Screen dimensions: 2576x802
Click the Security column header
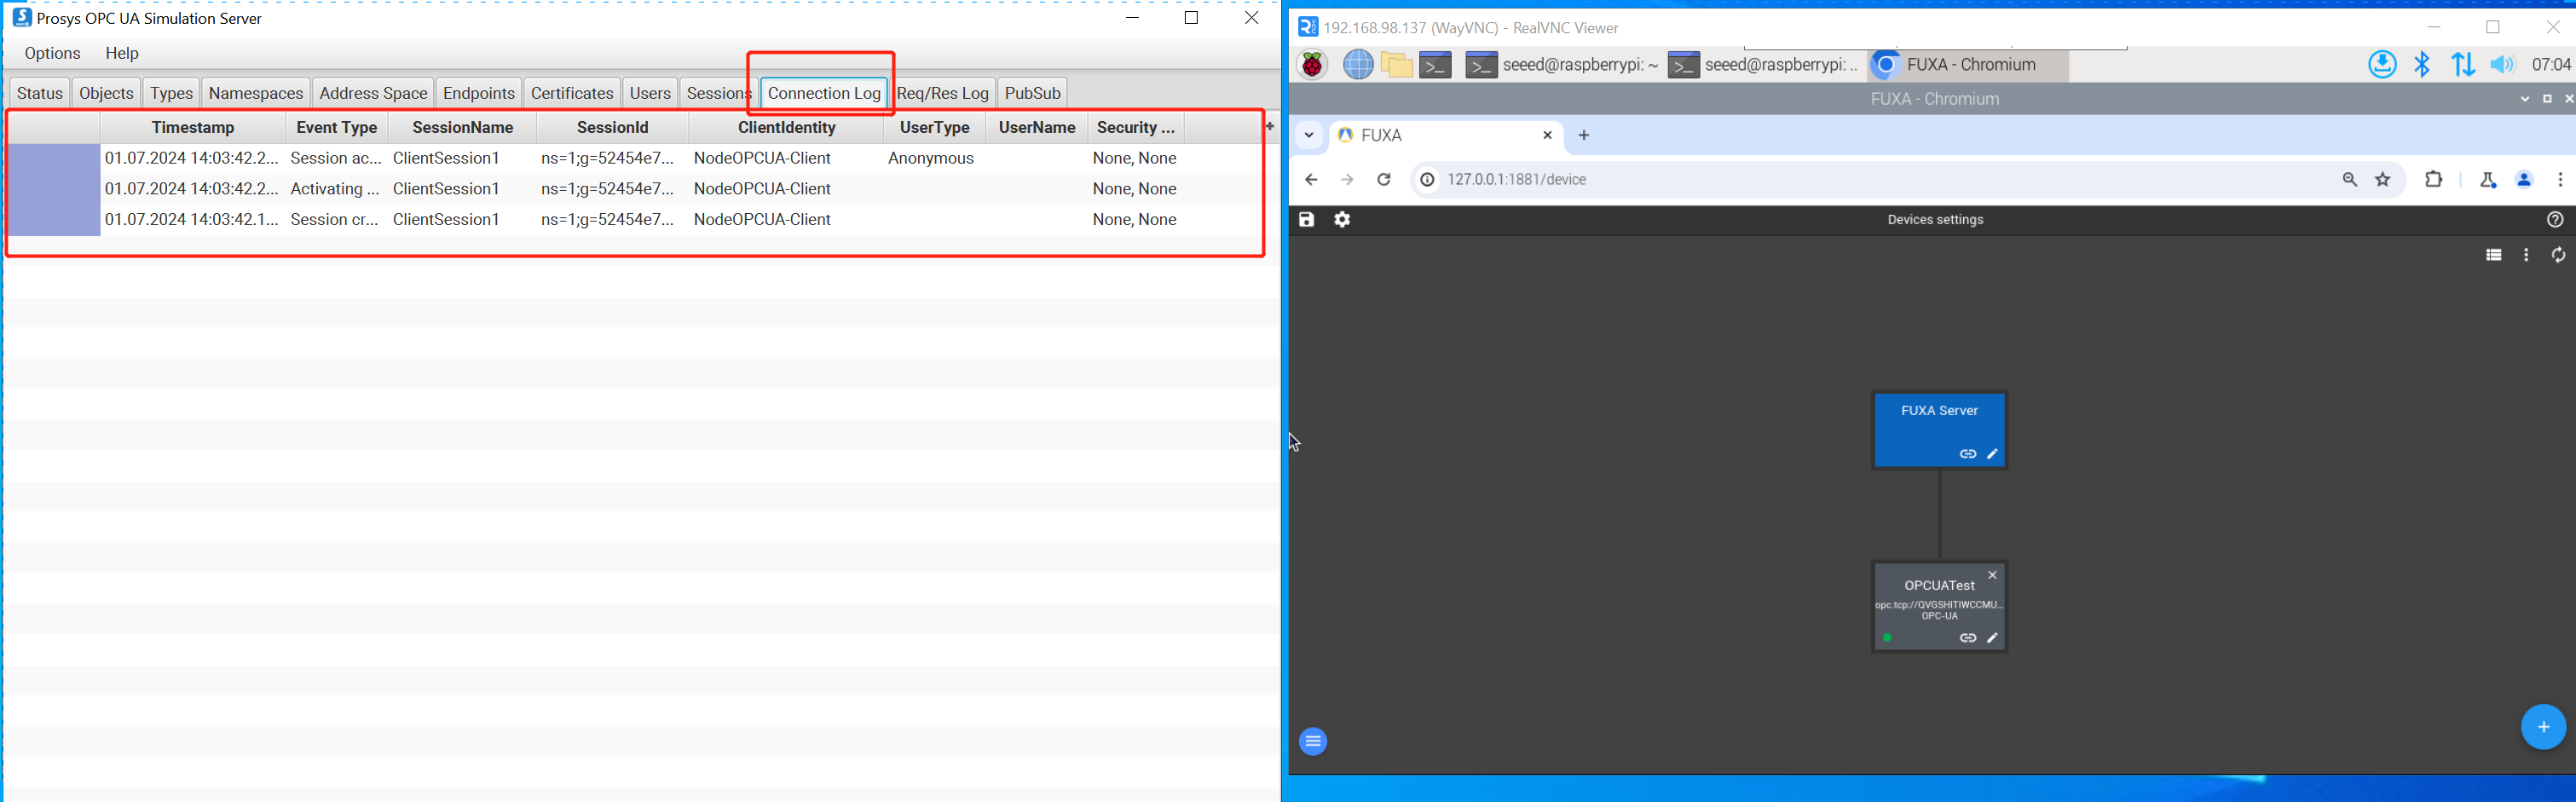(1136, 128)
